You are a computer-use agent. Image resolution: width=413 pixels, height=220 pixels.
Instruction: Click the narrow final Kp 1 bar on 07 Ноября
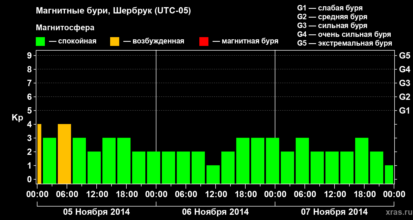pyautogui.click(x=389, y=174)
